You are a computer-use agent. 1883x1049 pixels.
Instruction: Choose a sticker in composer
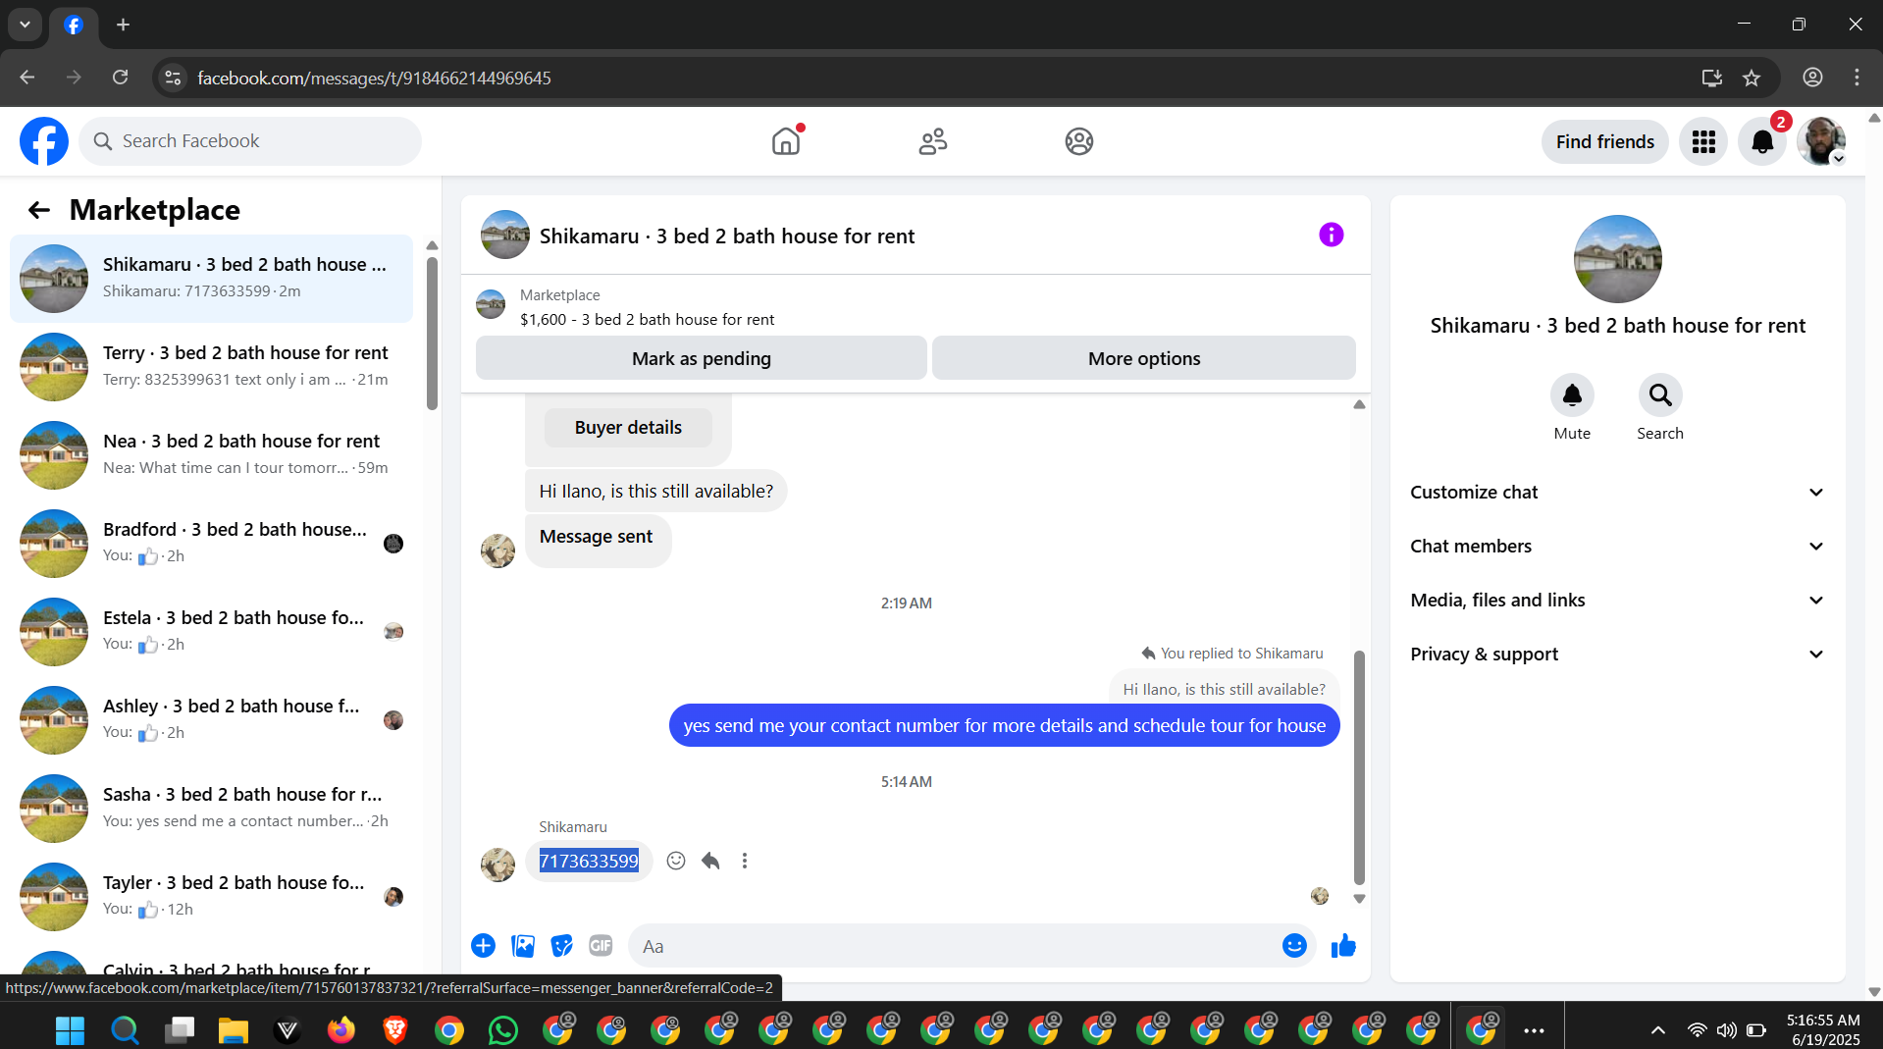pos(561,946)
